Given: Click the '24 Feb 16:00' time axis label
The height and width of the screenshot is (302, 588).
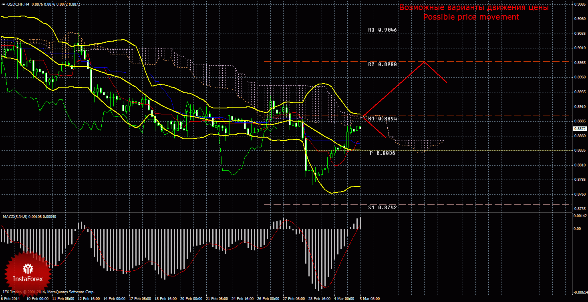Looking at the screenshot, I should tap(244, 299).
